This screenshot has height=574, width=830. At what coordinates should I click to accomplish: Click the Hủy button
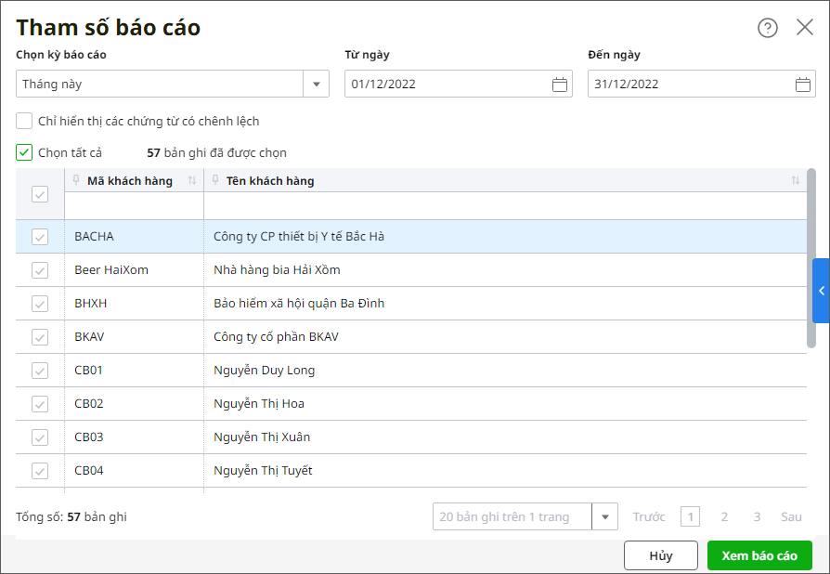point(661,555)
